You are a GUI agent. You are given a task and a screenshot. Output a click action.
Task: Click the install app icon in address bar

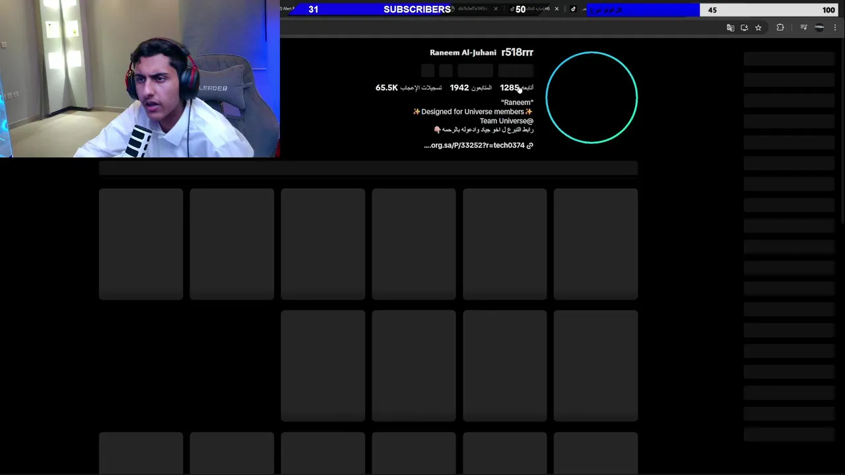click(744, 28)
